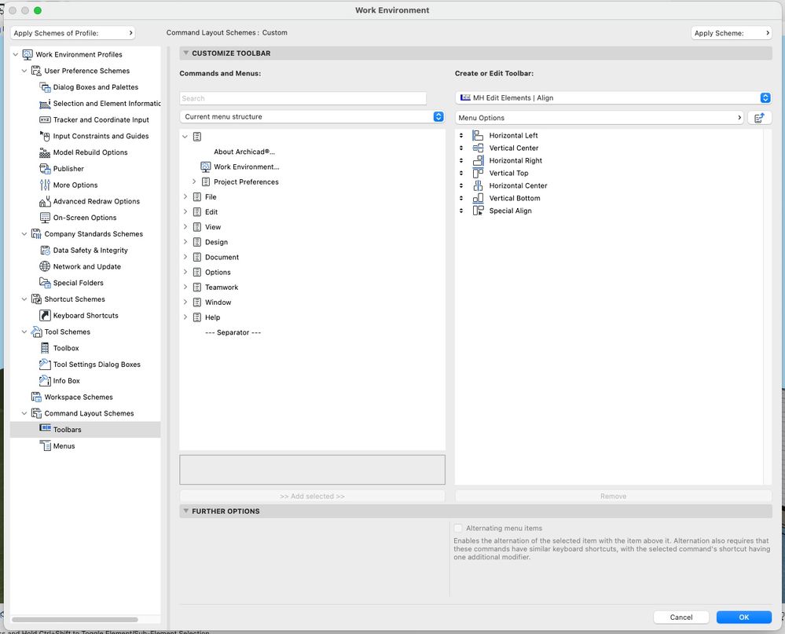The width and height of the screenshot is (785, 634).
Task: Click the Advanced Redraw Options icon
Action: click(45, 201)
